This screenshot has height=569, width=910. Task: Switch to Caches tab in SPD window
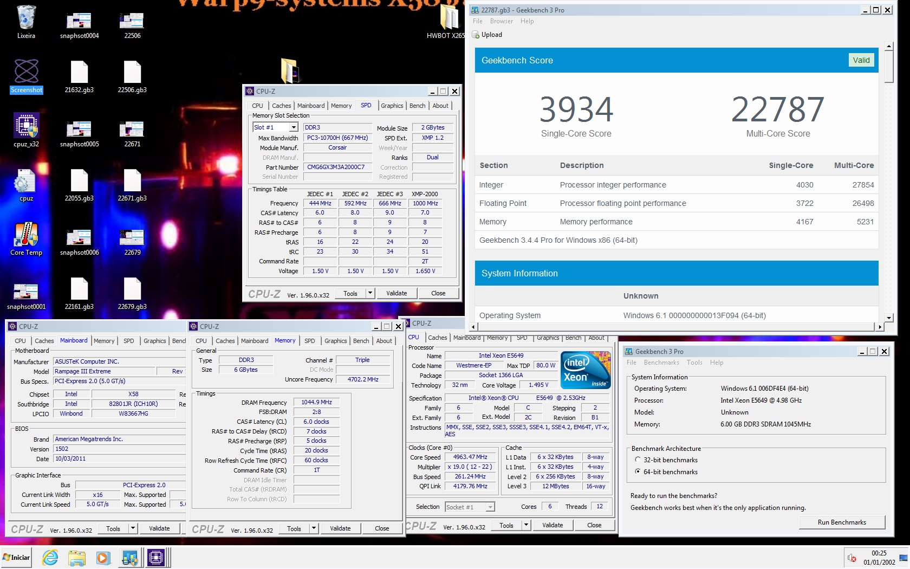pyautogui.click(x=281, y=106)
